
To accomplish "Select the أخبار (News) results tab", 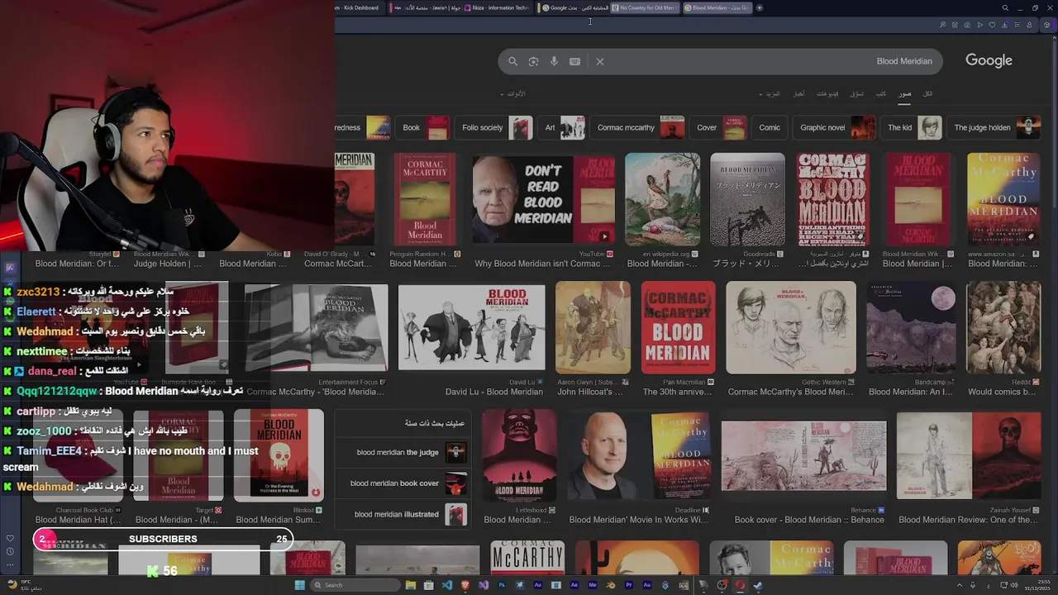I will (798, 94).
